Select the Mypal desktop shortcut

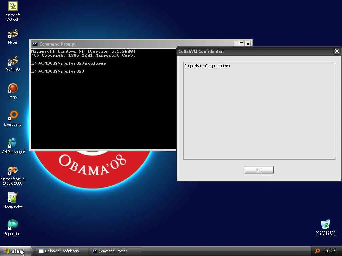tap(13, 36)
